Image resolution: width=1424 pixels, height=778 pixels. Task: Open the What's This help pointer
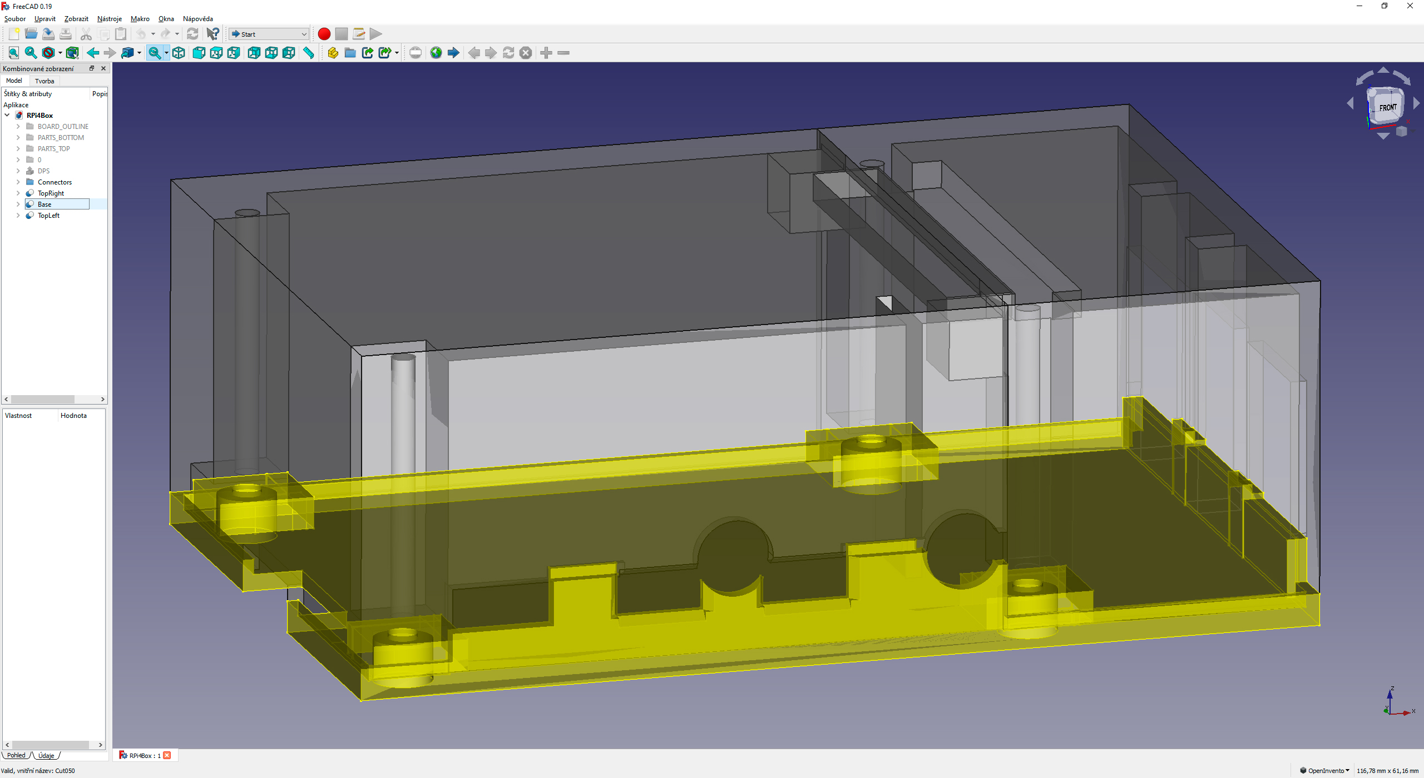click(212, 34)
